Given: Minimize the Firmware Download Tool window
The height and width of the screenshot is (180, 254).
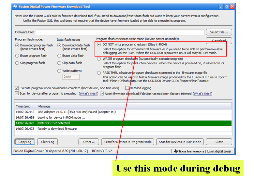Looking at the screenshot, I should [x=221, y=6].
